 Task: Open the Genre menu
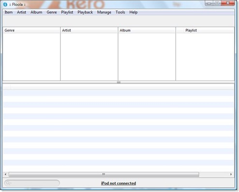[x=52, y=12]
